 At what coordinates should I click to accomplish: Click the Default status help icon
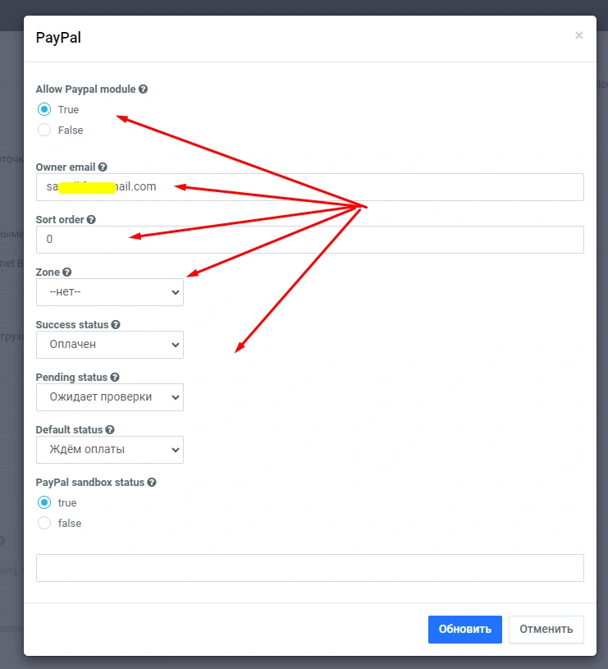point(110,429)
